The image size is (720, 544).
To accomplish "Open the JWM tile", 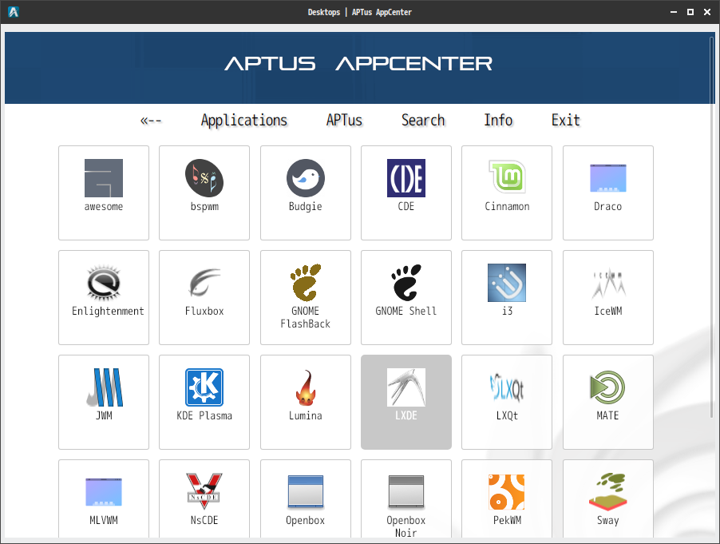I will [x=104, y=402].
